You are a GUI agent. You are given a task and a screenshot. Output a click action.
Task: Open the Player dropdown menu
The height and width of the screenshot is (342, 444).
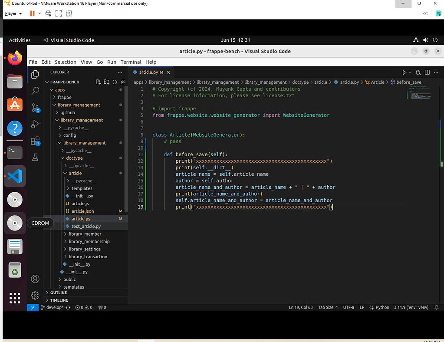[13, 13]
